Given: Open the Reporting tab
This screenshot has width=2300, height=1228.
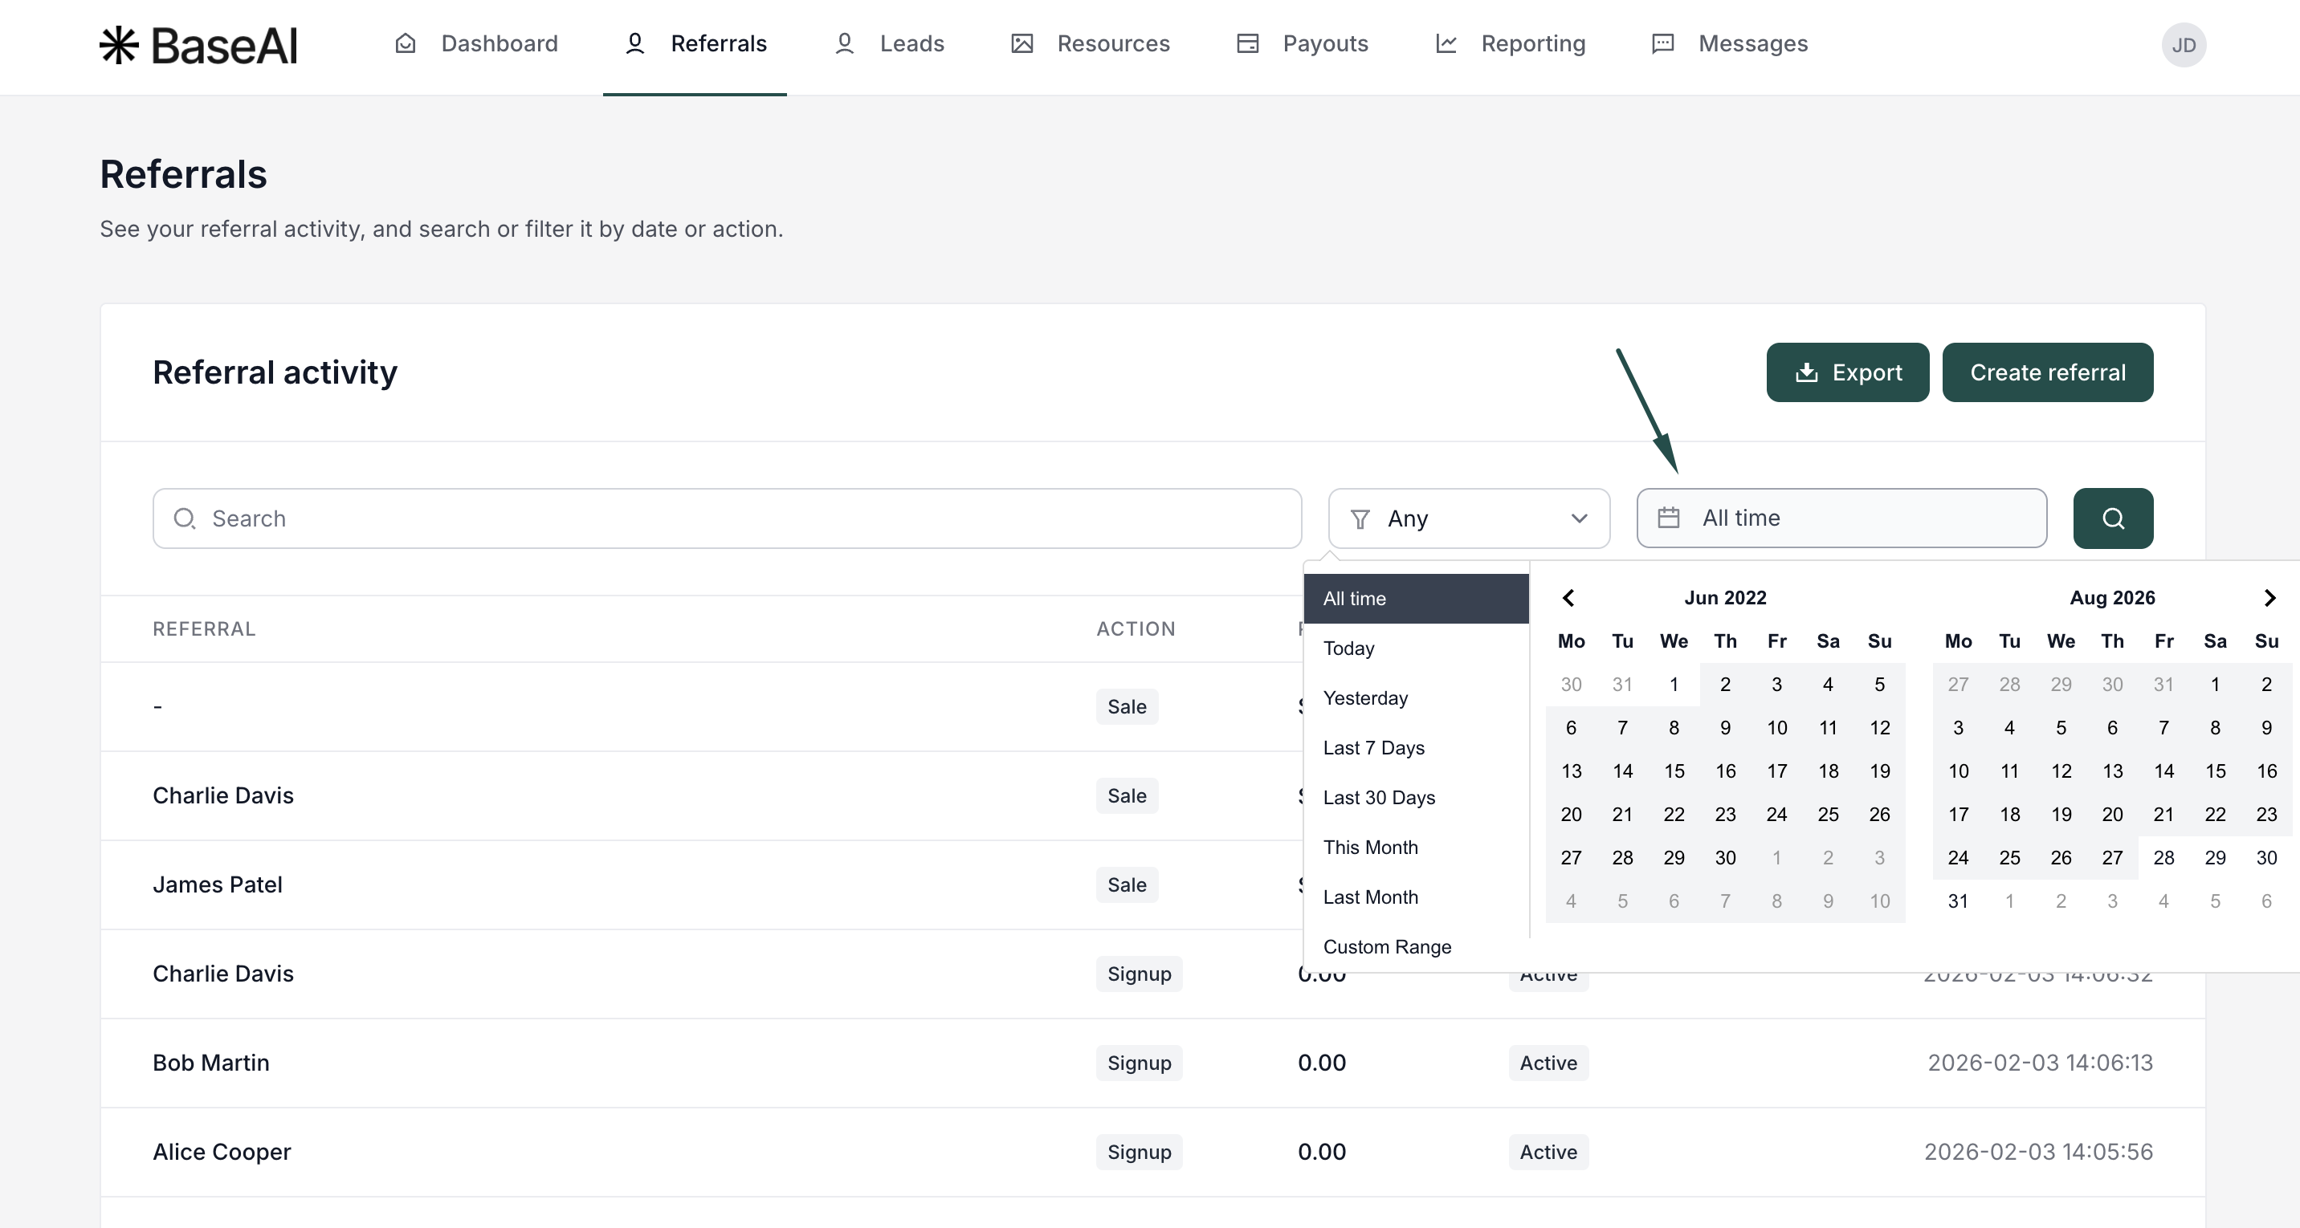Looking at the screenshot, I should [x=1510, y=43].
